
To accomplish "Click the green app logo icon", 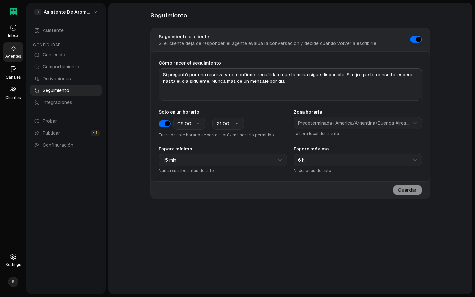I will click(13, 12).
